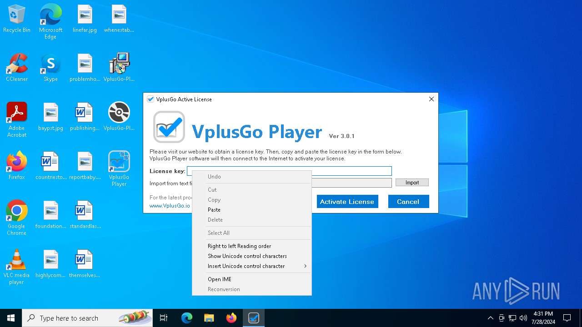Choose Right to left Reading order

(x=252, y=246)
